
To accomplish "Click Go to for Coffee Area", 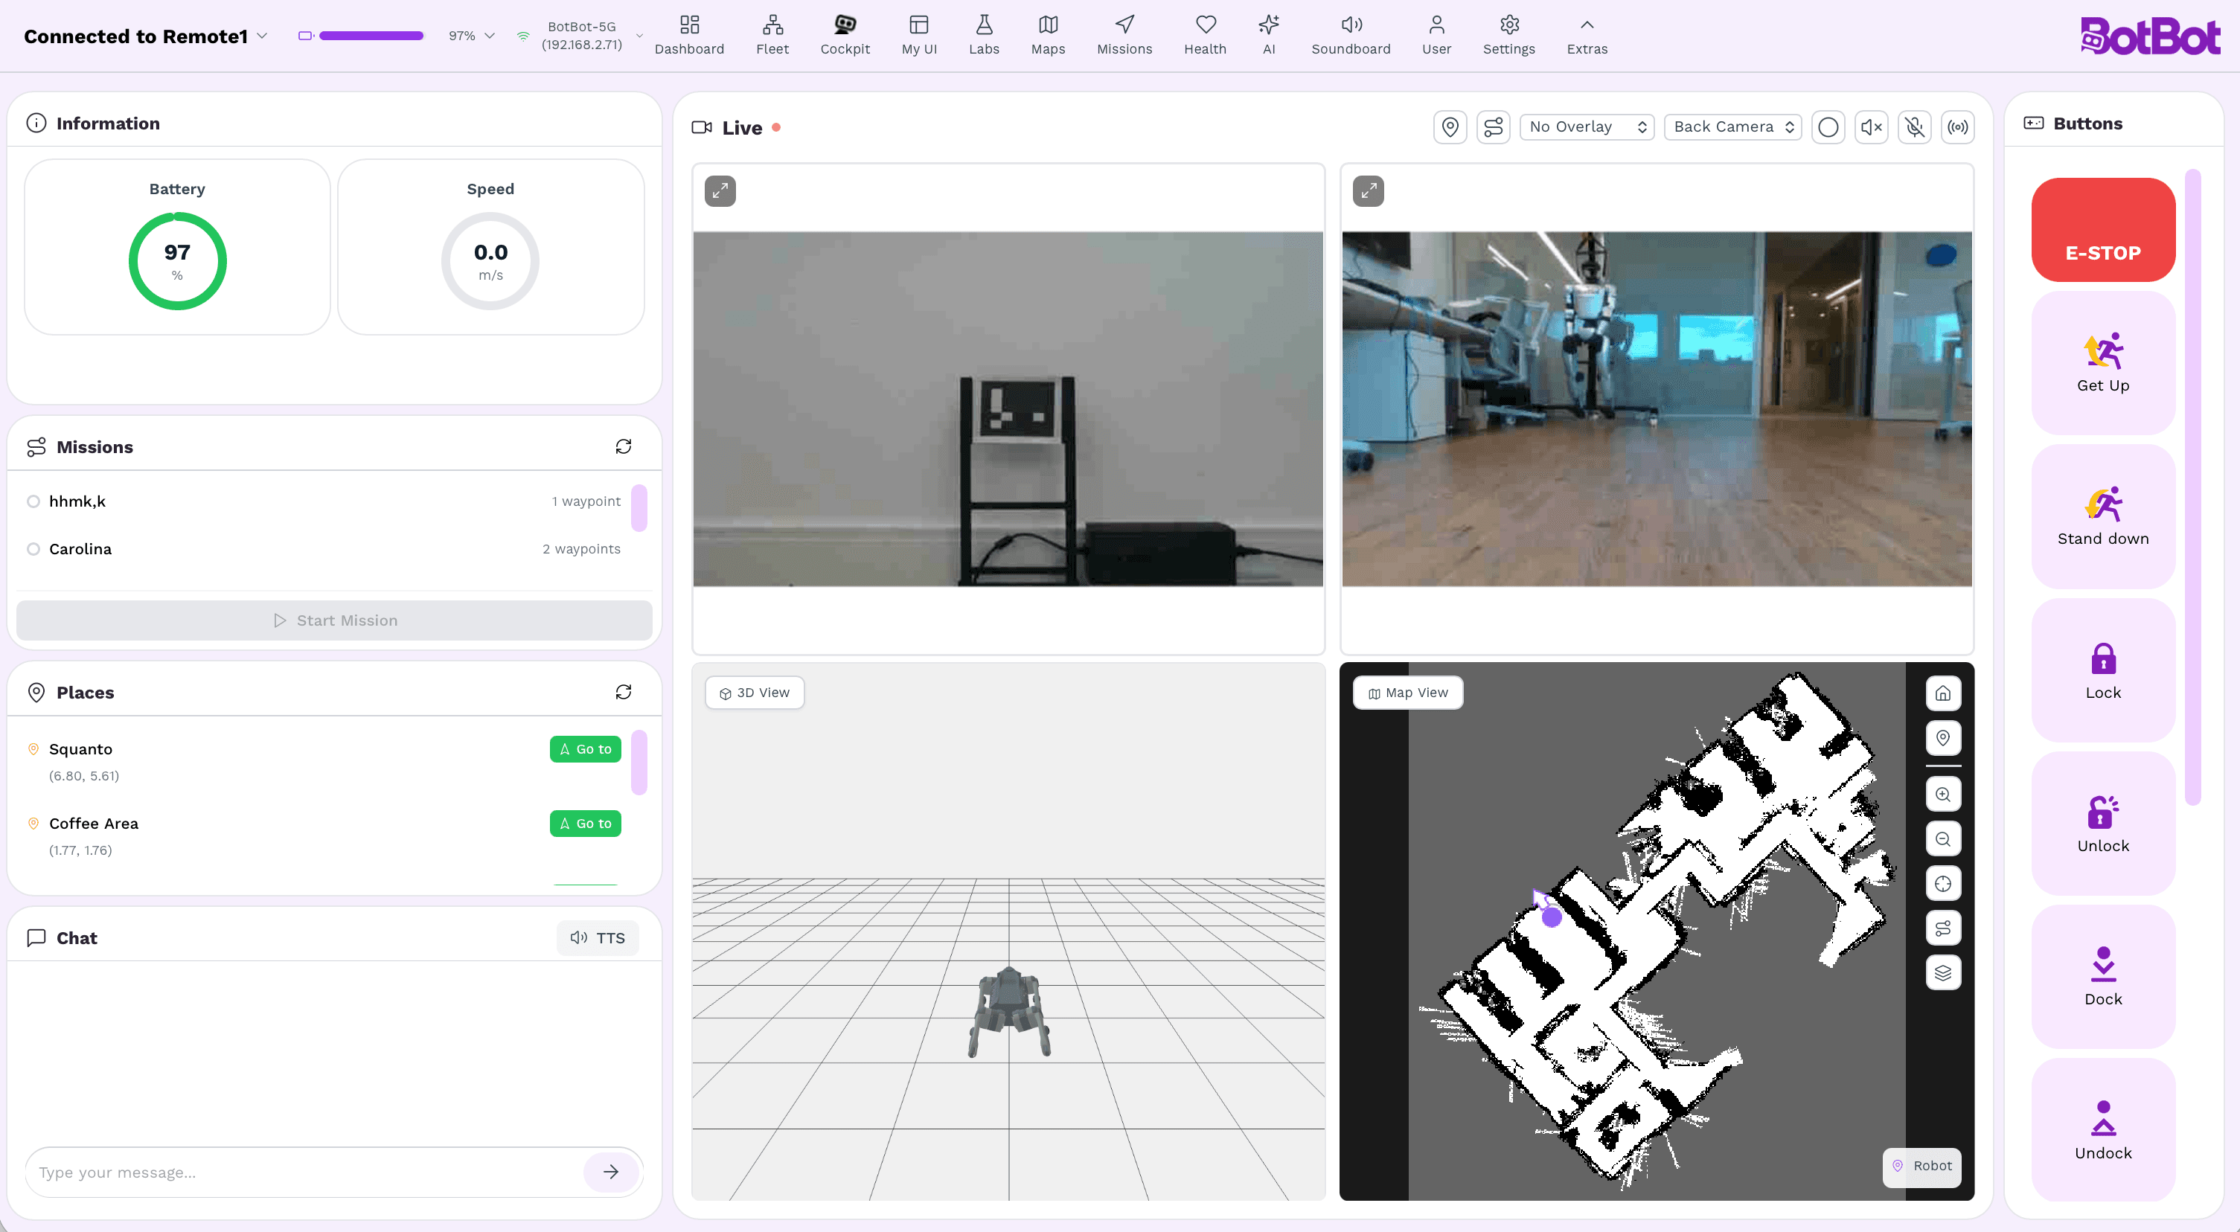I will pos(584,824).
